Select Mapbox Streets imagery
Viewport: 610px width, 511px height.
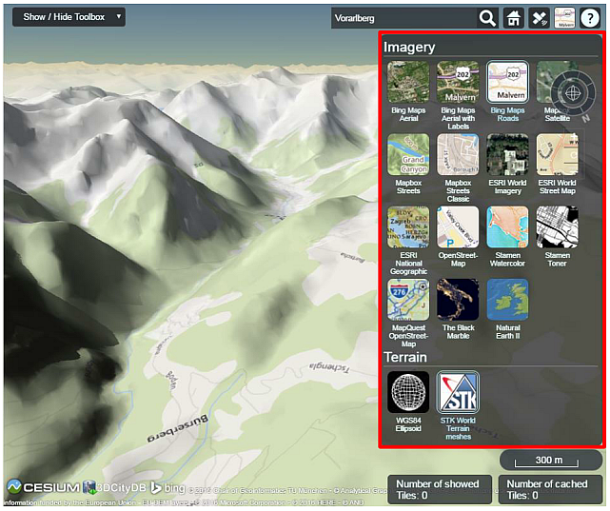pyautogui.click(x=408, y=154)
